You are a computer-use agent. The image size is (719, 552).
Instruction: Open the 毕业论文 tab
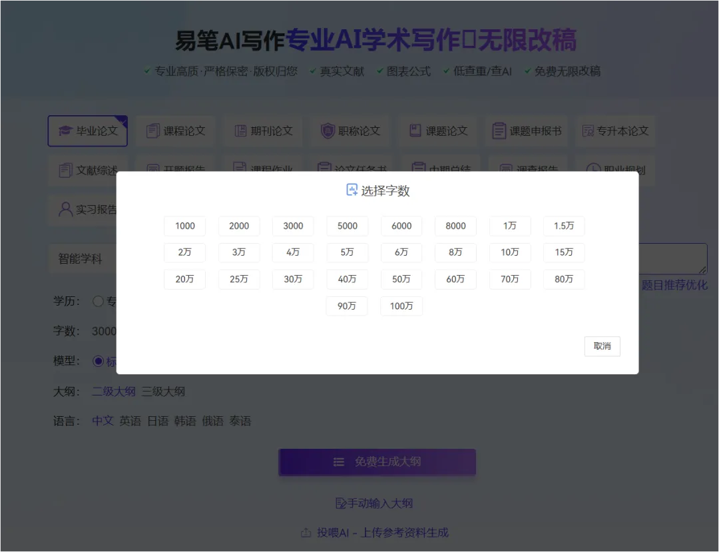[x=88, y=131]
